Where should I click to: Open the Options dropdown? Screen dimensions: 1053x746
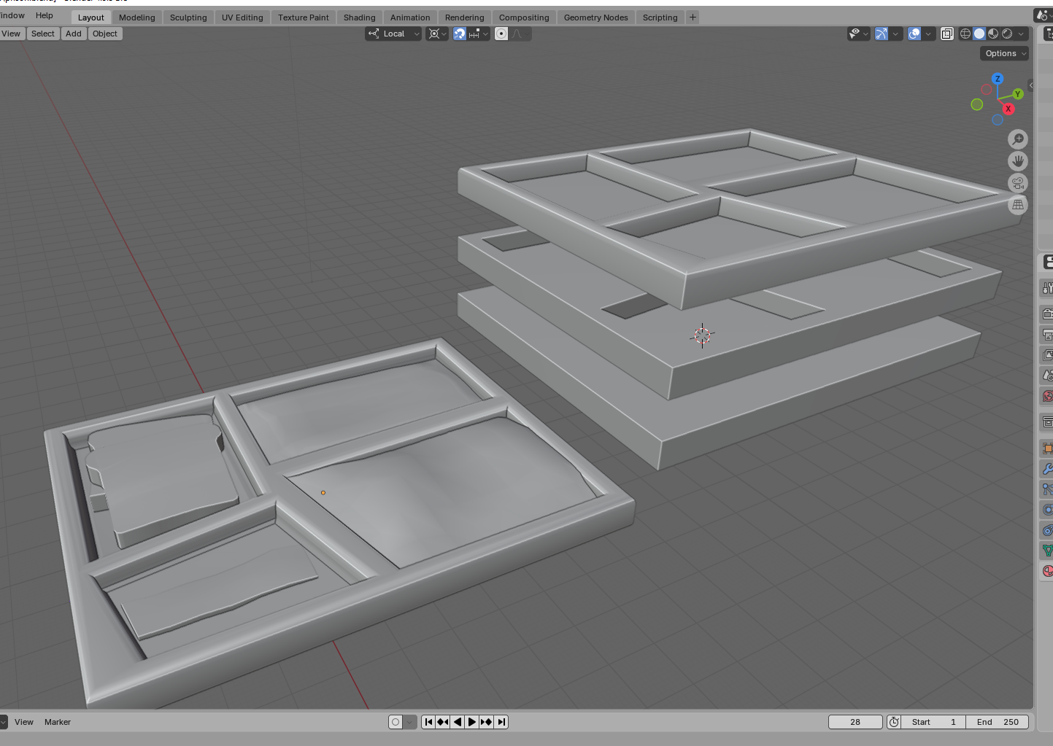[x=1004, y=53]
